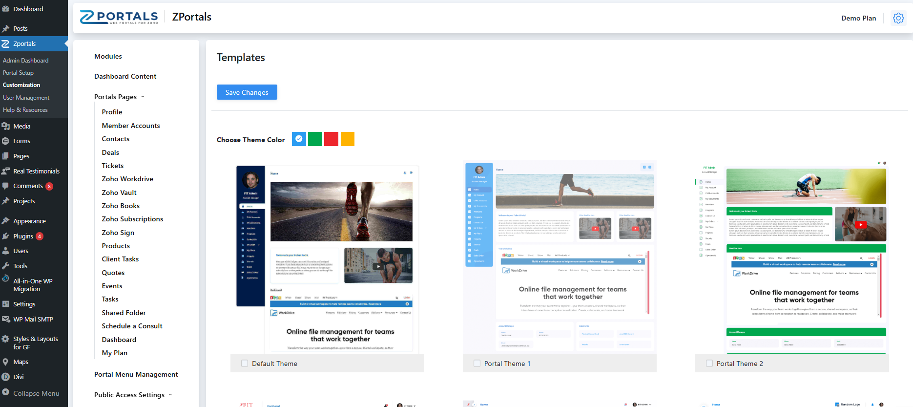Click the Plugins sidebar icon
The image size is (913, 407).
[6, 236]
